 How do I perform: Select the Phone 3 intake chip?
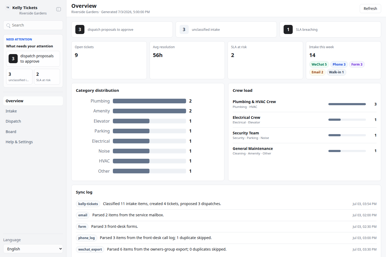(x=339, y=65)
